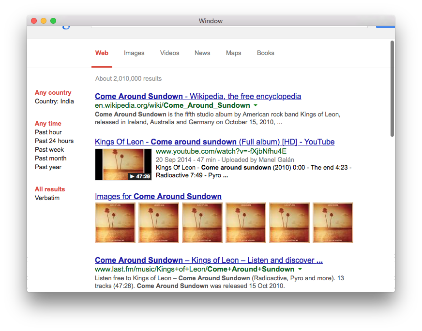Screen dimensions: 422x331
Task: Filter results by Country: India
Action: point(54,101)
